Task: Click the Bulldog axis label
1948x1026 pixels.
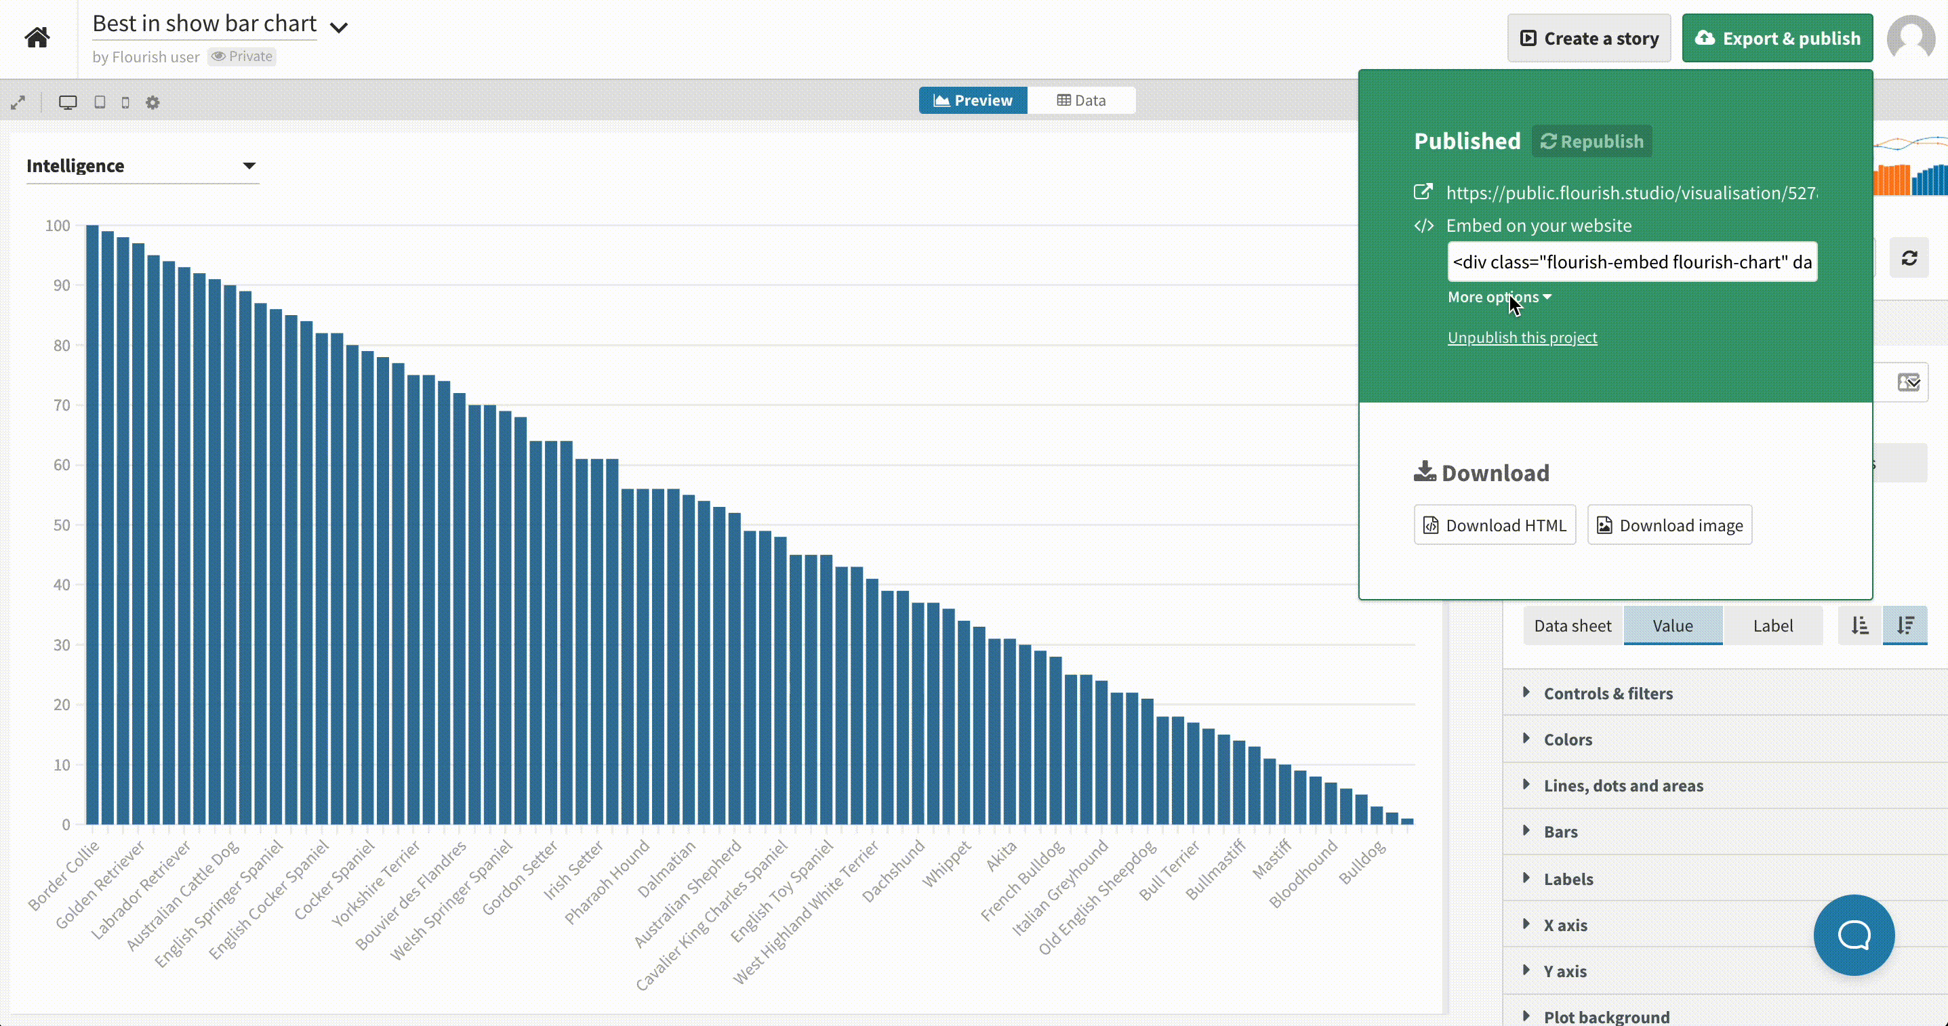Action: click(x=1362, y=862)
